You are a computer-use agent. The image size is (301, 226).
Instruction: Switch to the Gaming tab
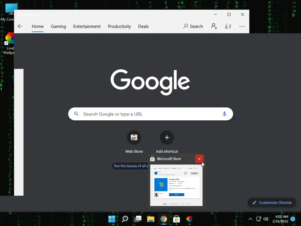58,26
